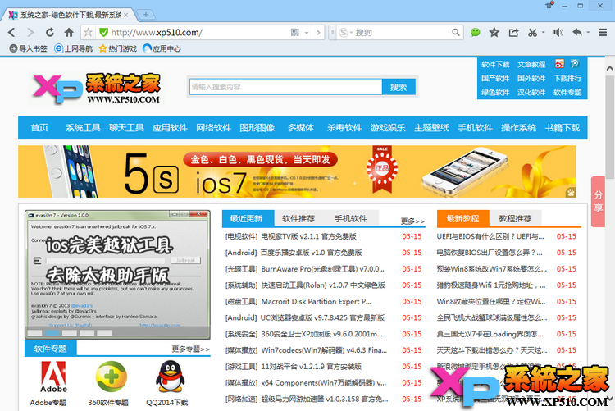
Task: Click the iPhone 5s ios7 banner ad
Action: point(297,171)
